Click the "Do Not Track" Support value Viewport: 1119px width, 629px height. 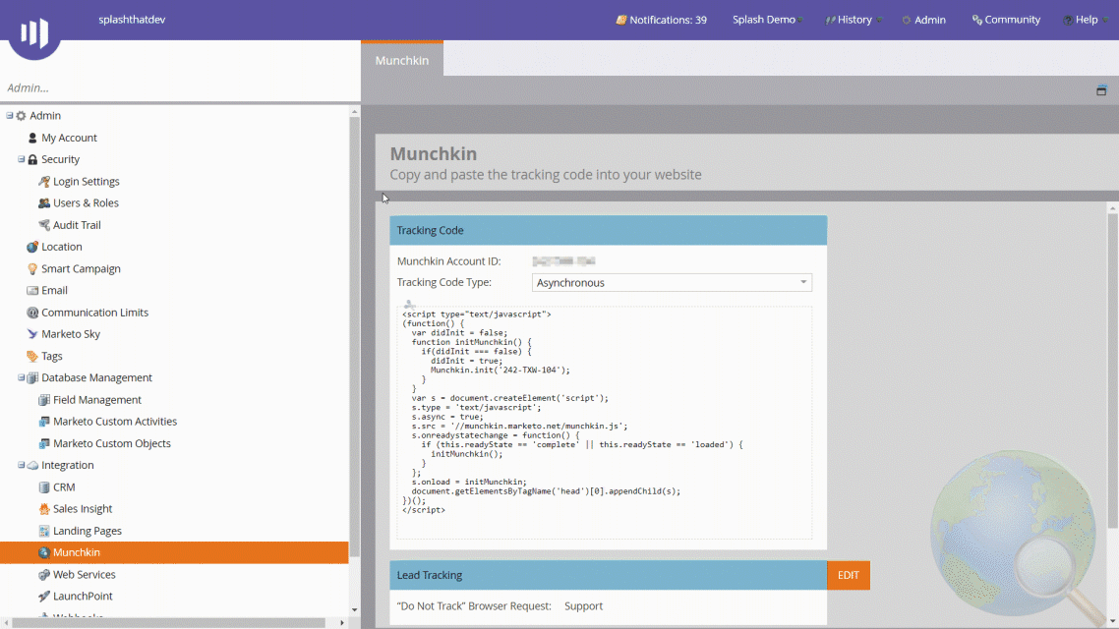[583, 606]
